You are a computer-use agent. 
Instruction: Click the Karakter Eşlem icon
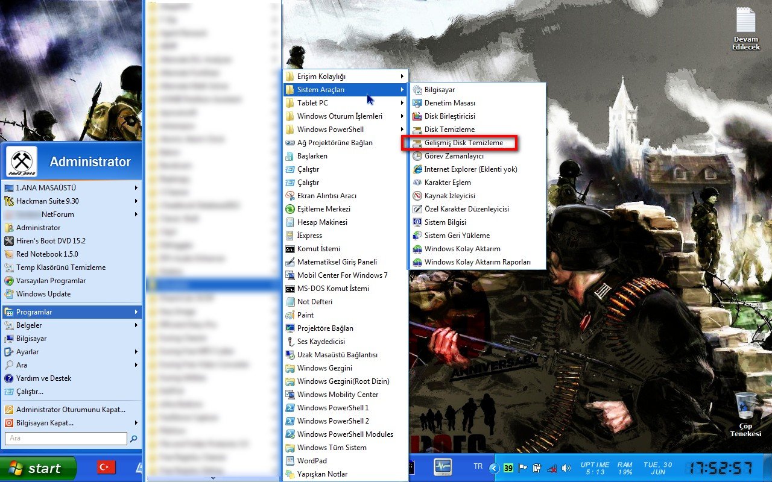pyautogui.click(x=417, y=183)
